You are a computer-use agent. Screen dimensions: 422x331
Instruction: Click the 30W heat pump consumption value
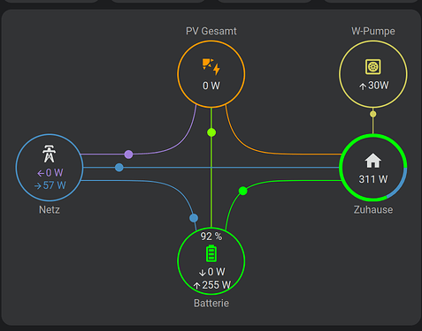[x=379, y=86]
